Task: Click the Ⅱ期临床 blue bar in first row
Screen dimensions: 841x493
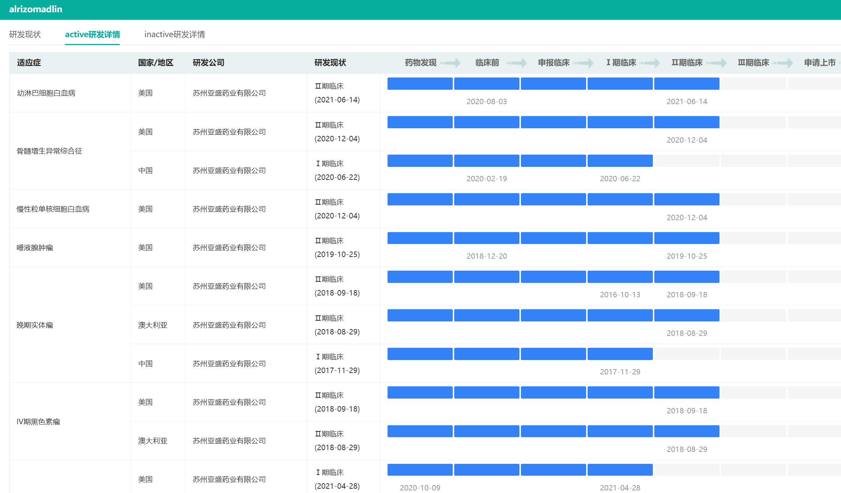Action: [686, 84]
